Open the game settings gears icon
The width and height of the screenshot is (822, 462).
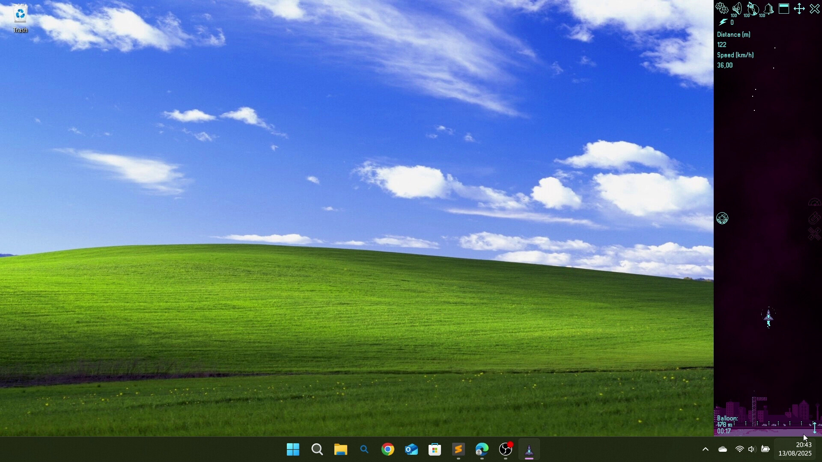click(x=721, y=9)
